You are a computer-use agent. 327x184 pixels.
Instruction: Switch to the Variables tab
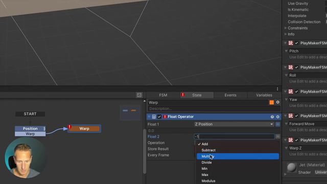(264, 95)
